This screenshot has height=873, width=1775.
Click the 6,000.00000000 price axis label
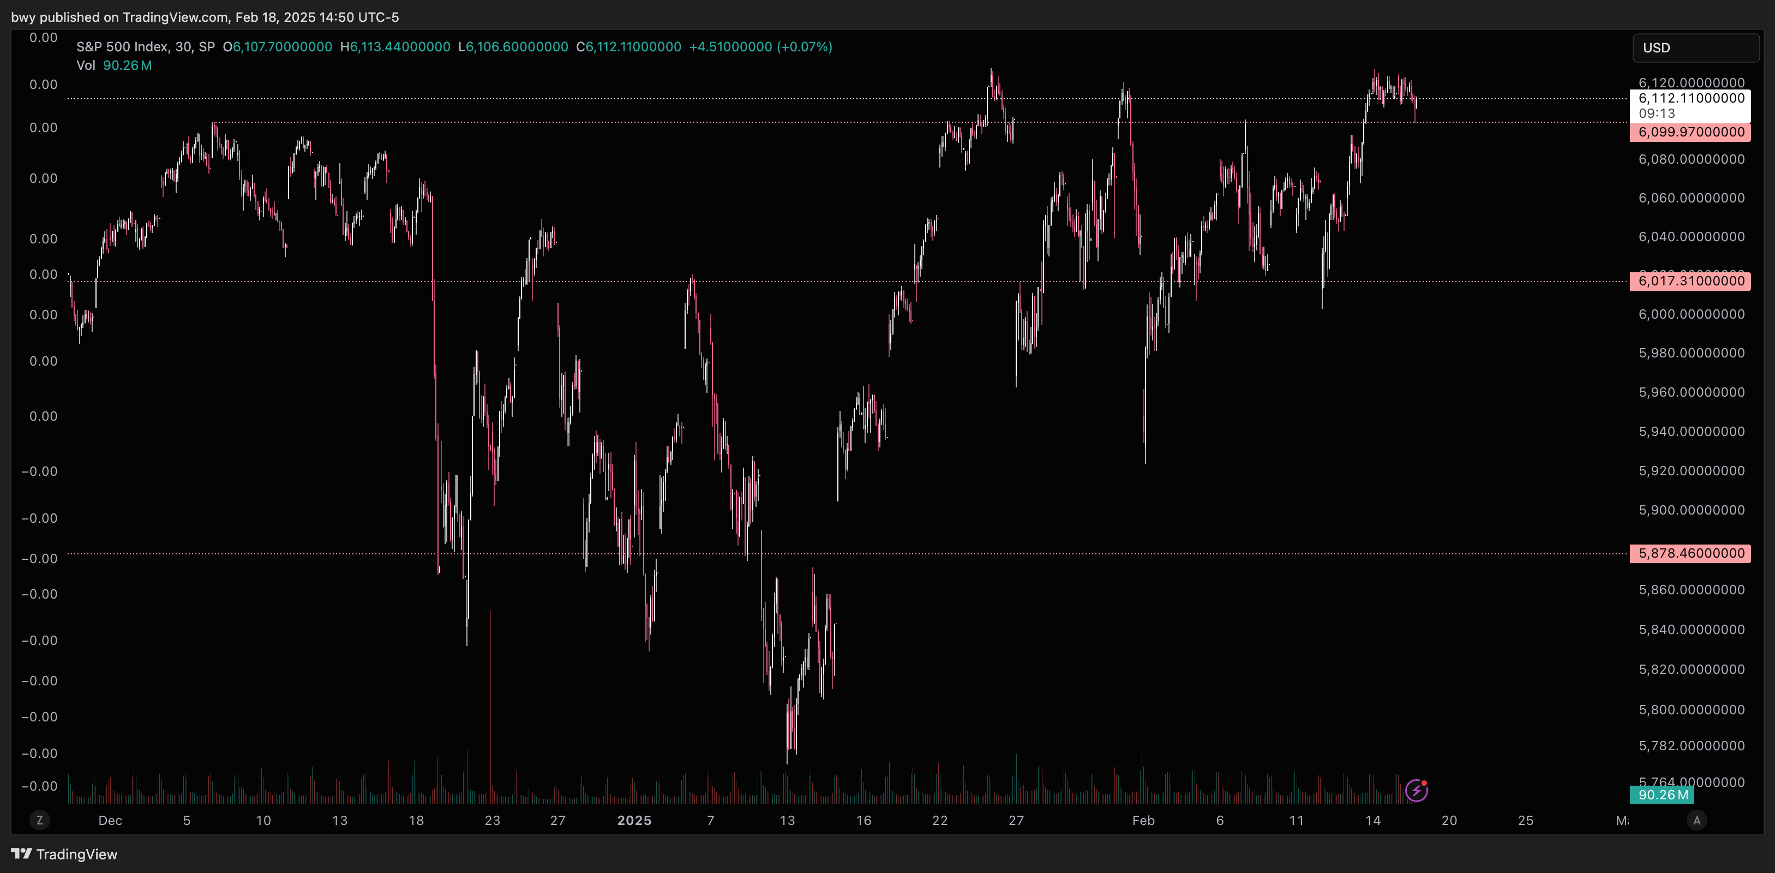(1692, 314)
